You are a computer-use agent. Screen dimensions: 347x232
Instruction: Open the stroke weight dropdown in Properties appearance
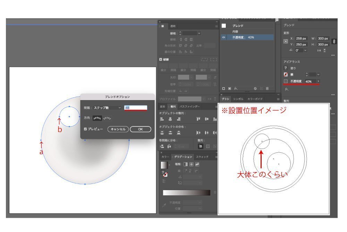318,74
